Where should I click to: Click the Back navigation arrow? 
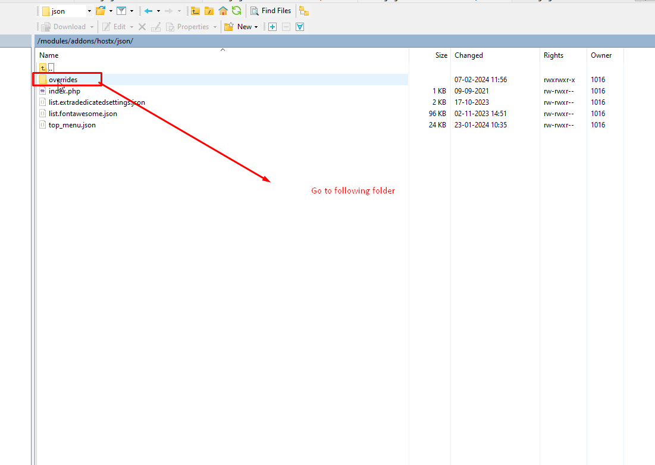coord(148,11)
